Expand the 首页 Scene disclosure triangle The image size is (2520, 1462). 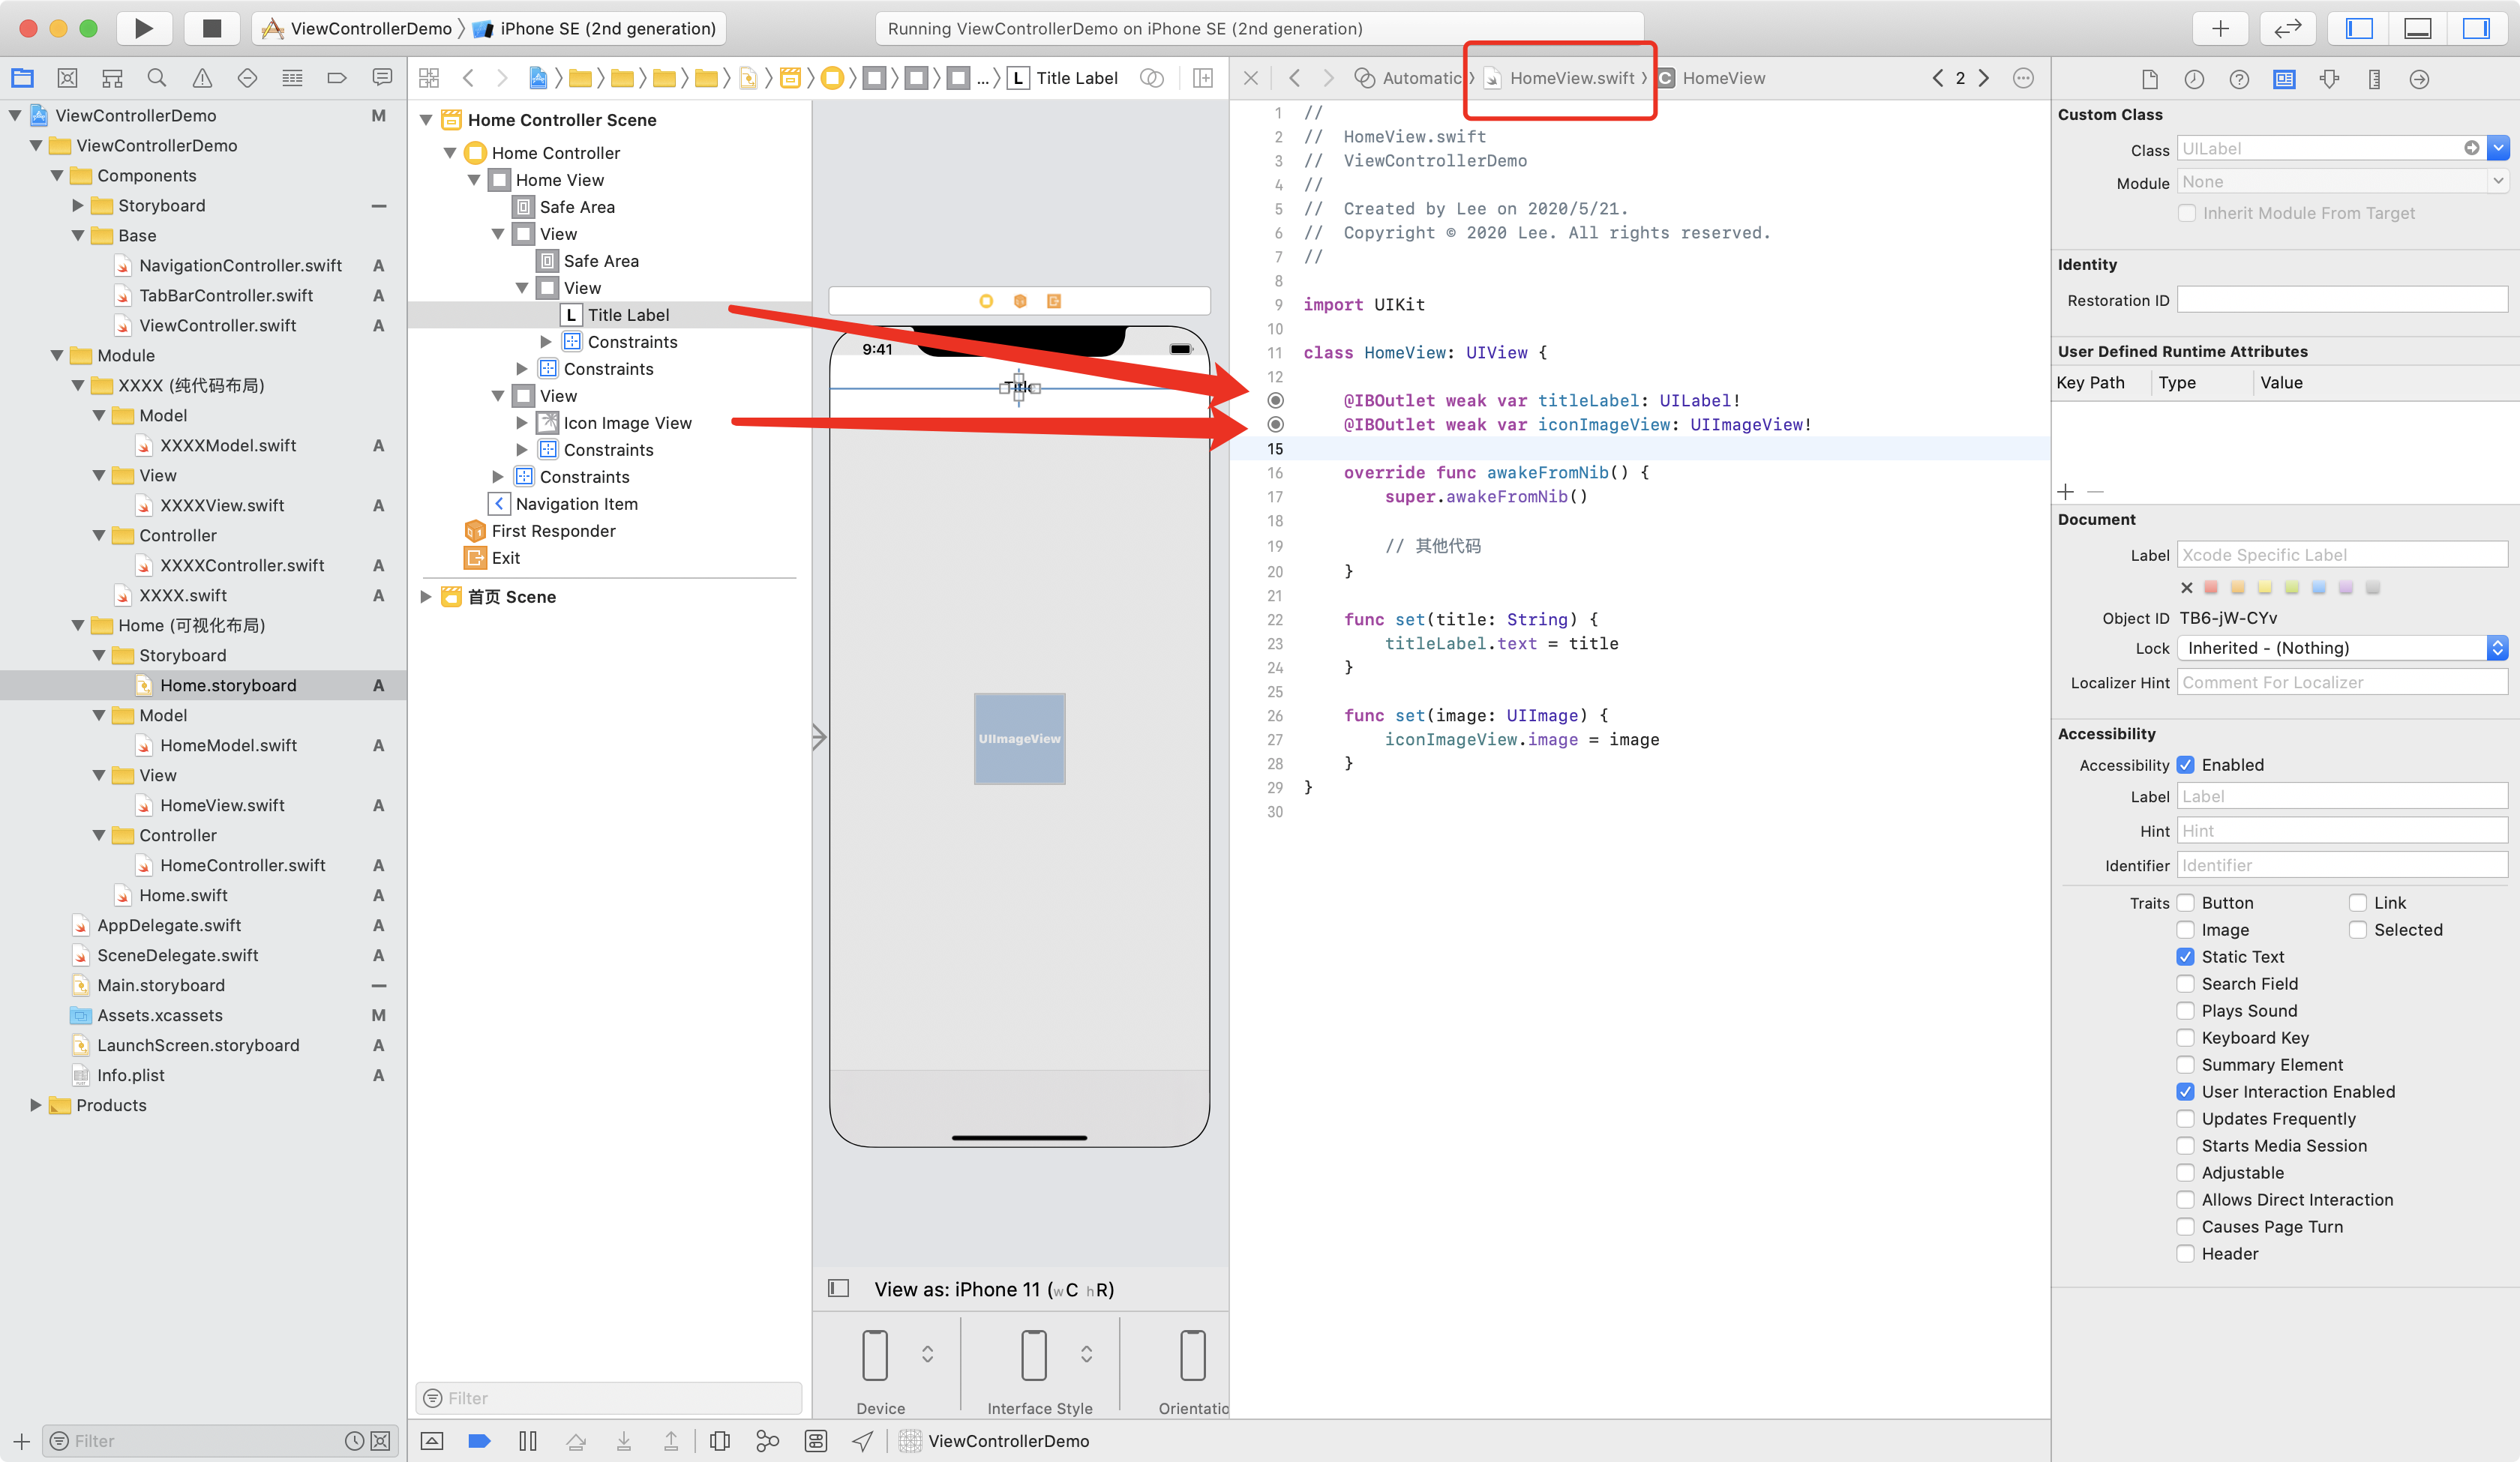426,597
